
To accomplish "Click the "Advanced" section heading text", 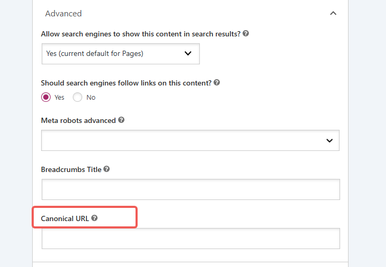I will tap(63, 14).
